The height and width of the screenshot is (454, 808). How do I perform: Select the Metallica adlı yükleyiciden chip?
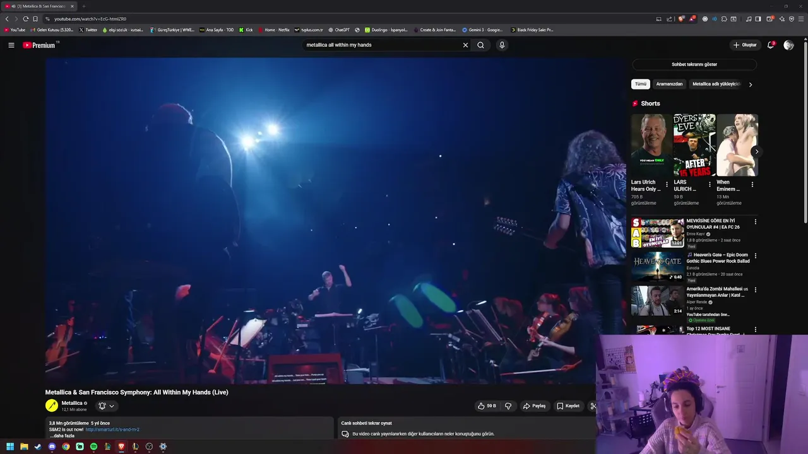(x=716, y=84)
